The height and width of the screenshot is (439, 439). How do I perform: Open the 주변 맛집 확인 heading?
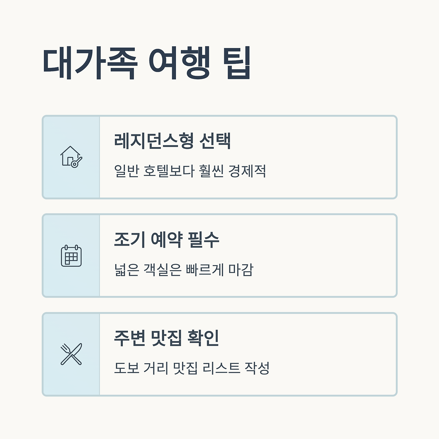[167, 338]
